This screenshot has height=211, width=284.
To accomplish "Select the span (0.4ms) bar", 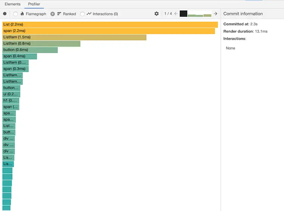I will coord(20,56).
